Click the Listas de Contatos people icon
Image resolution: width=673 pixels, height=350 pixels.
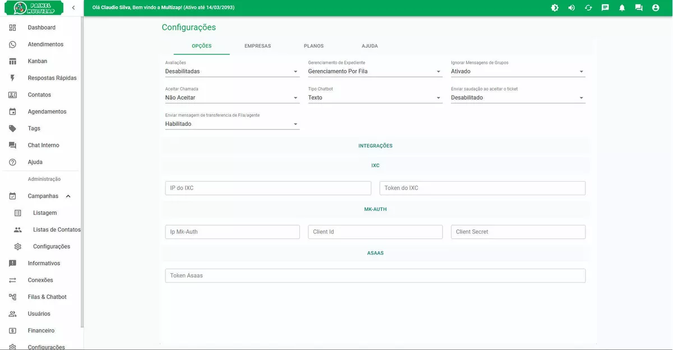(18, 230)
